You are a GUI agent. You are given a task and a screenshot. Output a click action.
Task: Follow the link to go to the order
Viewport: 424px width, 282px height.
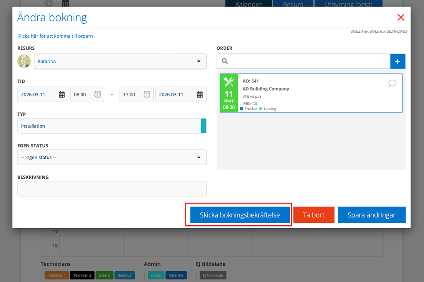[x=55, y=36]
